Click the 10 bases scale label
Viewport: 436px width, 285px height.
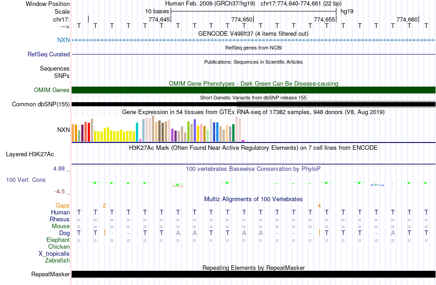click(157, 11)
